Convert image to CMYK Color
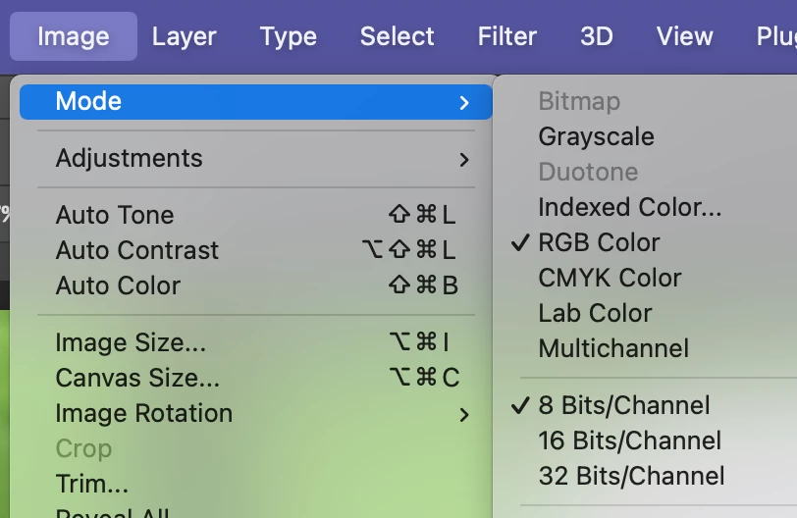The image size is (797, 518). click(610, 278)
